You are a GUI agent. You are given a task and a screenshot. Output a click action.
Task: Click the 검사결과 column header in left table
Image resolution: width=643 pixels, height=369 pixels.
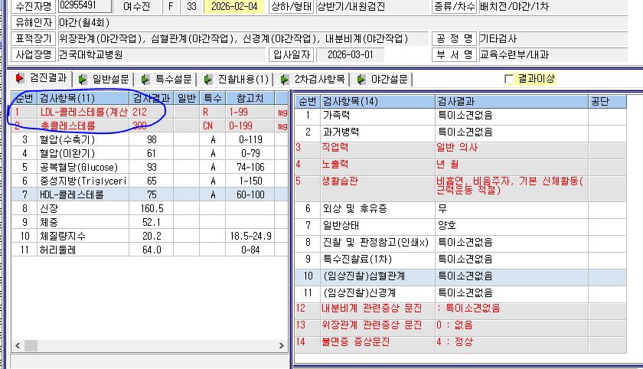(x=152, y=98)
